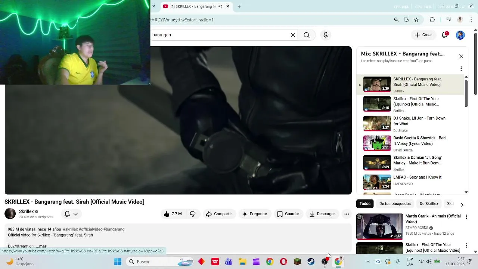478x269 pixels.
Task: Open the mix playlist three-dot options
Action: (461, 69)
